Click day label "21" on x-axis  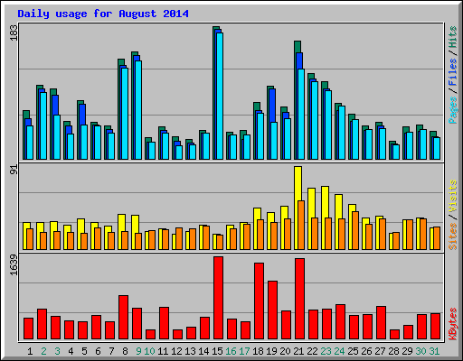click(298, 351)
